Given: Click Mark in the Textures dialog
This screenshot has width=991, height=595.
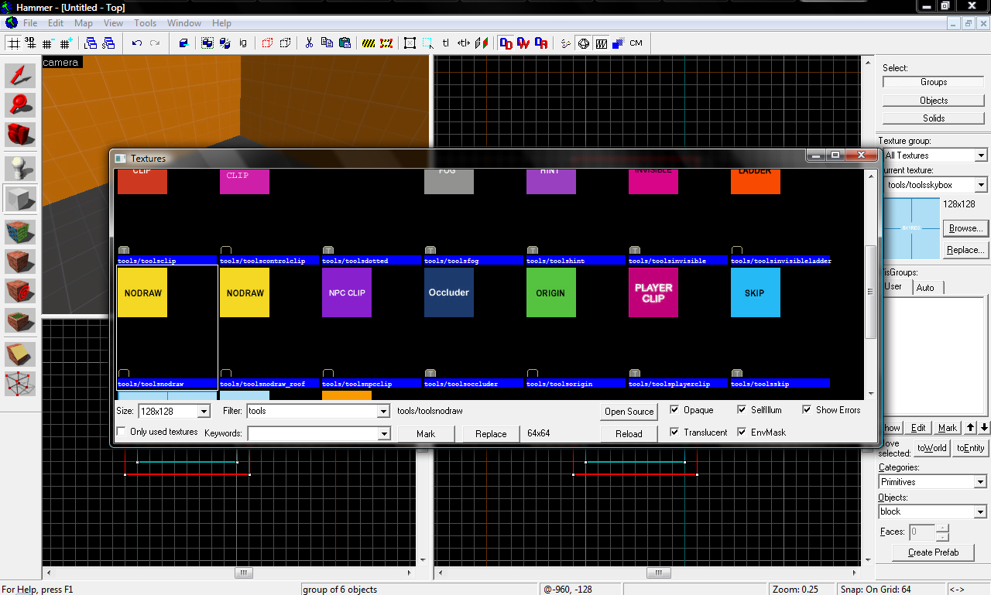Looking at the screenshot, I should [x=426, y=434].
